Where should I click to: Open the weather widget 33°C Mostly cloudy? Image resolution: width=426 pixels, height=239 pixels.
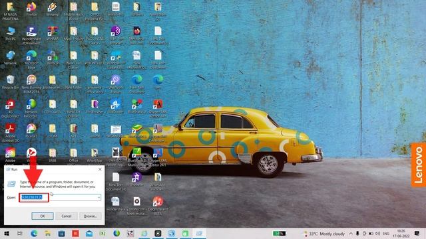[x=324, y=234]
